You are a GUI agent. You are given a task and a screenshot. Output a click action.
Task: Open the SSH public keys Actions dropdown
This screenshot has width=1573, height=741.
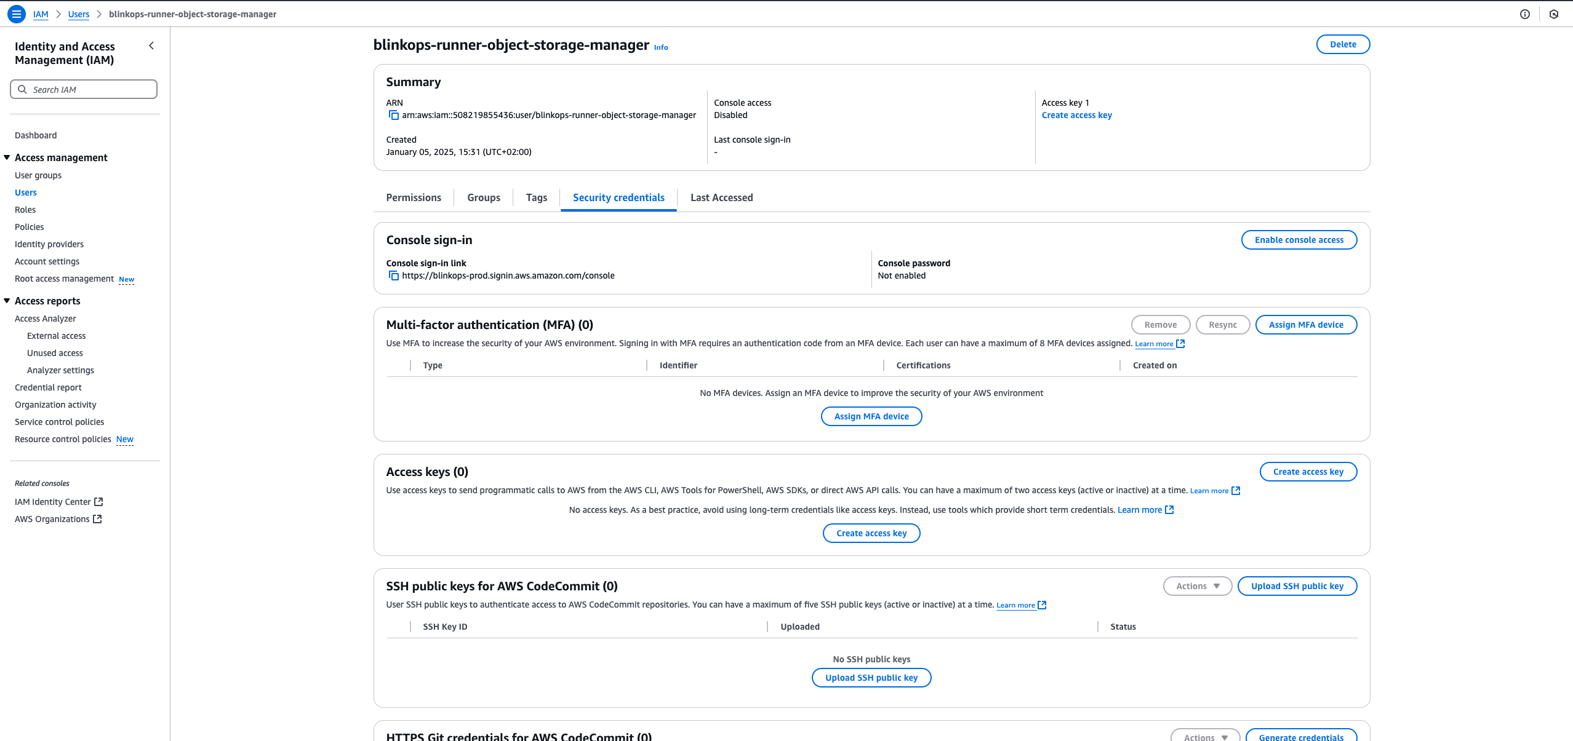coord(1197,586)
